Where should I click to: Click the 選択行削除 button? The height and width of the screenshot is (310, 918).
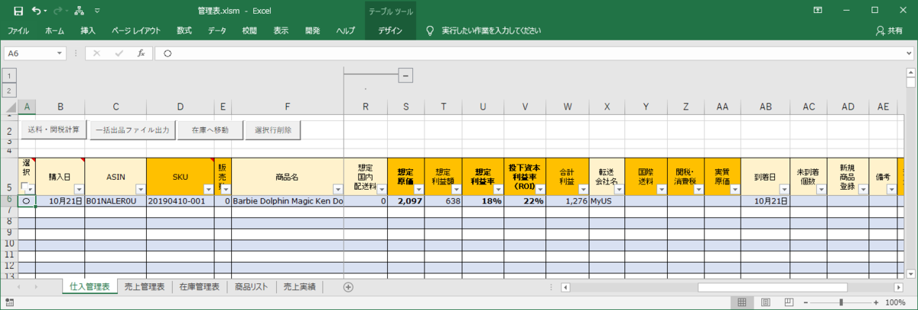(x=273, y=130)
